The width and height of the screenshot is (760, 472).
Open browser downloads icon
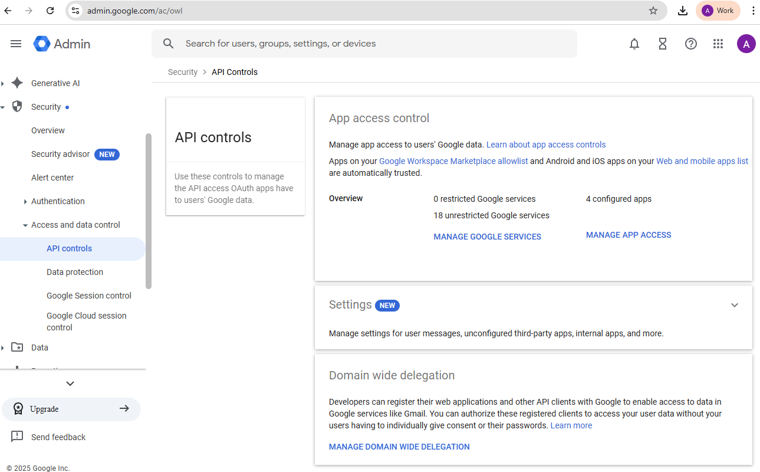tap(683, 11)
